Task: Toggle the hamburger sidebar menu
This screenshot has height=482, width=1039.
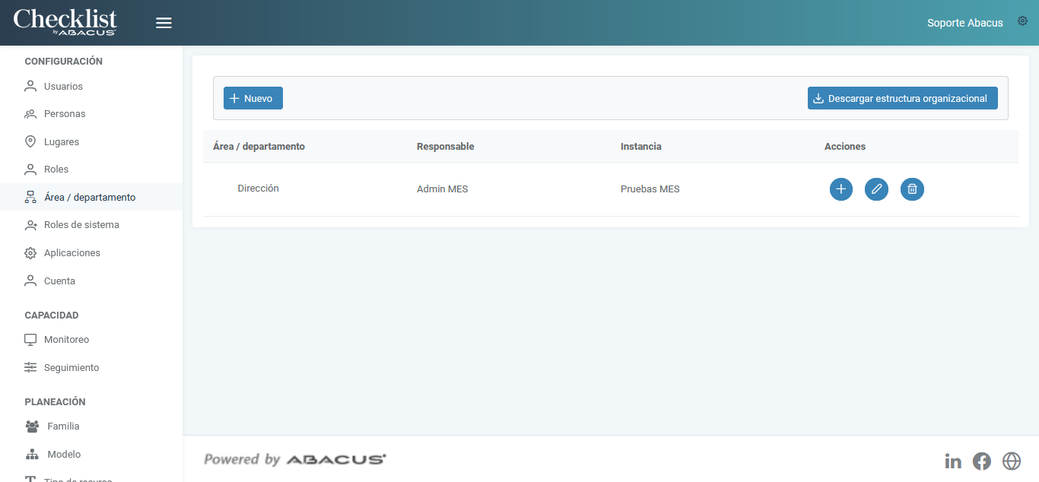Action: click(164, 23)
